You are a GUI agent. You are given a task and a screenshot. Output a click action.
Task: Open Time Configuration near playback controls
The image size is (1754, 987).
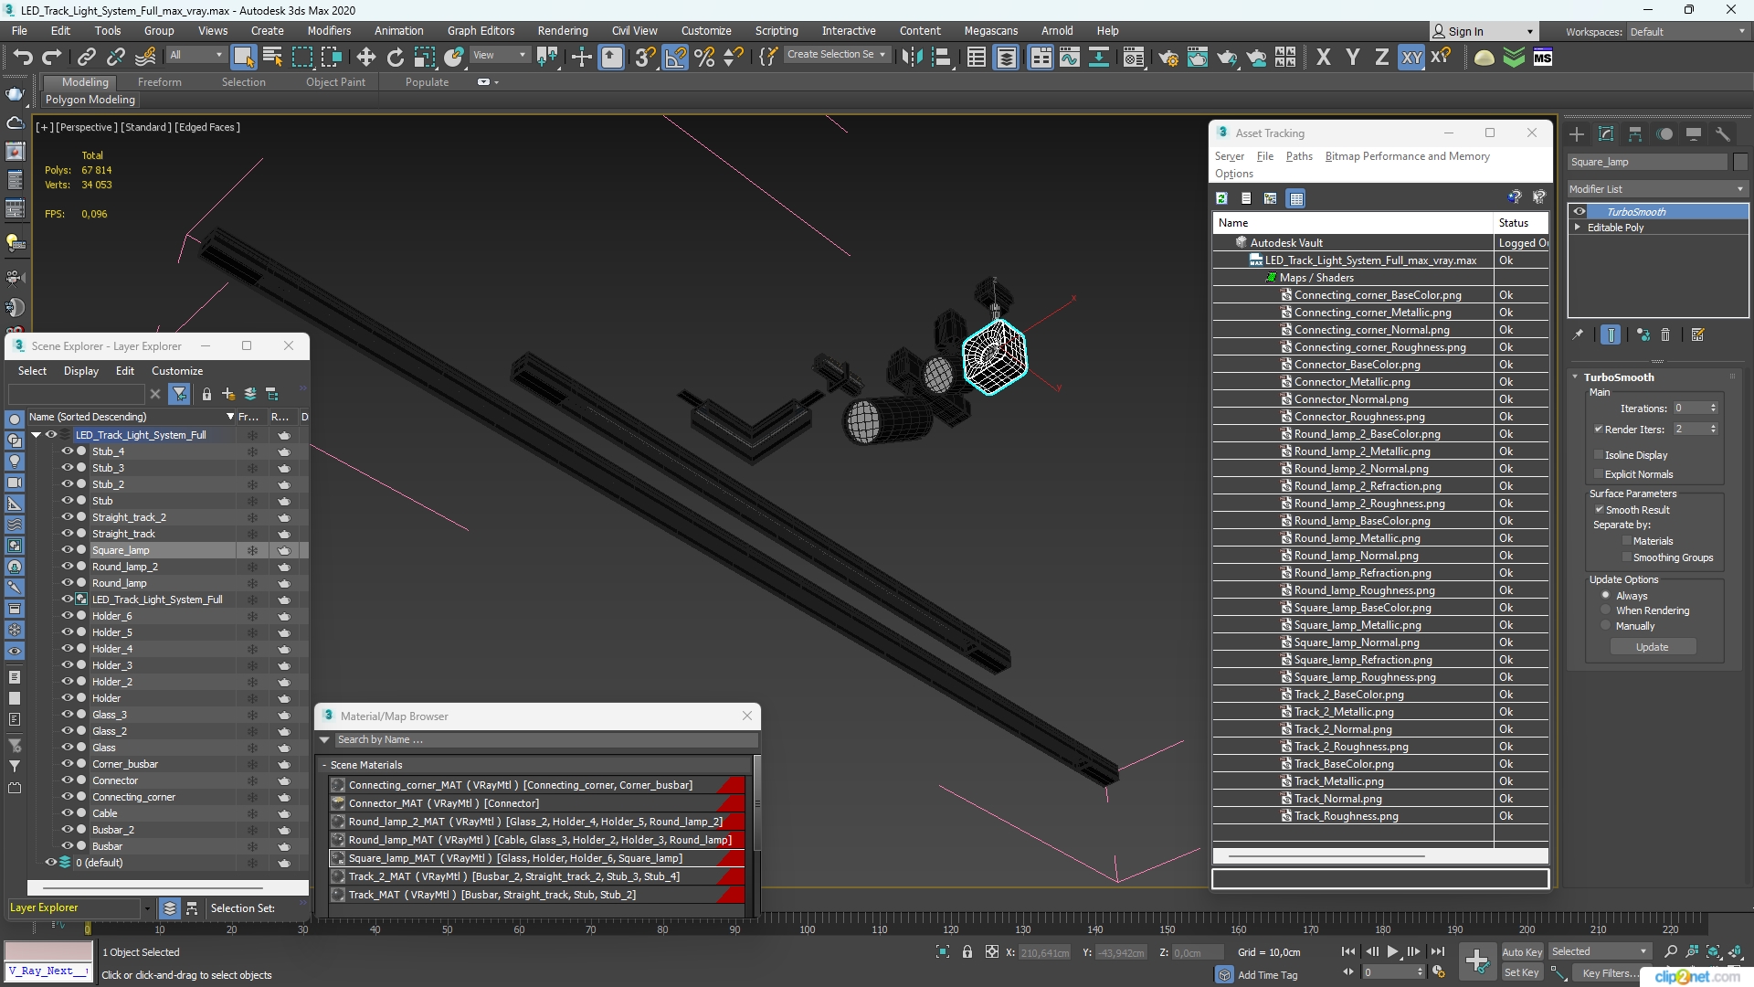1439,972
